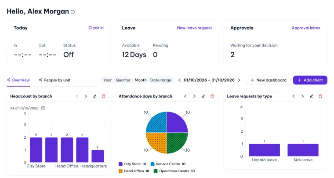The width and height of the screenshot is (334, 178).
Task: Open the Approval inbox link
Action: (x=306, y=28)
